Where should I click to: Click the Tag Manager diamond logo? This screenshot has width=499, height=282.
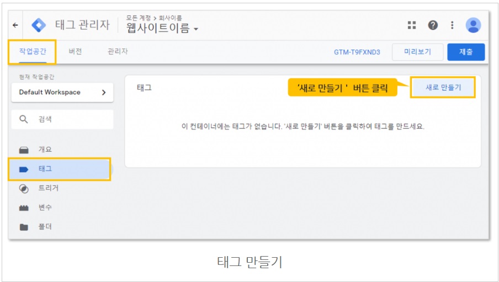39,25
